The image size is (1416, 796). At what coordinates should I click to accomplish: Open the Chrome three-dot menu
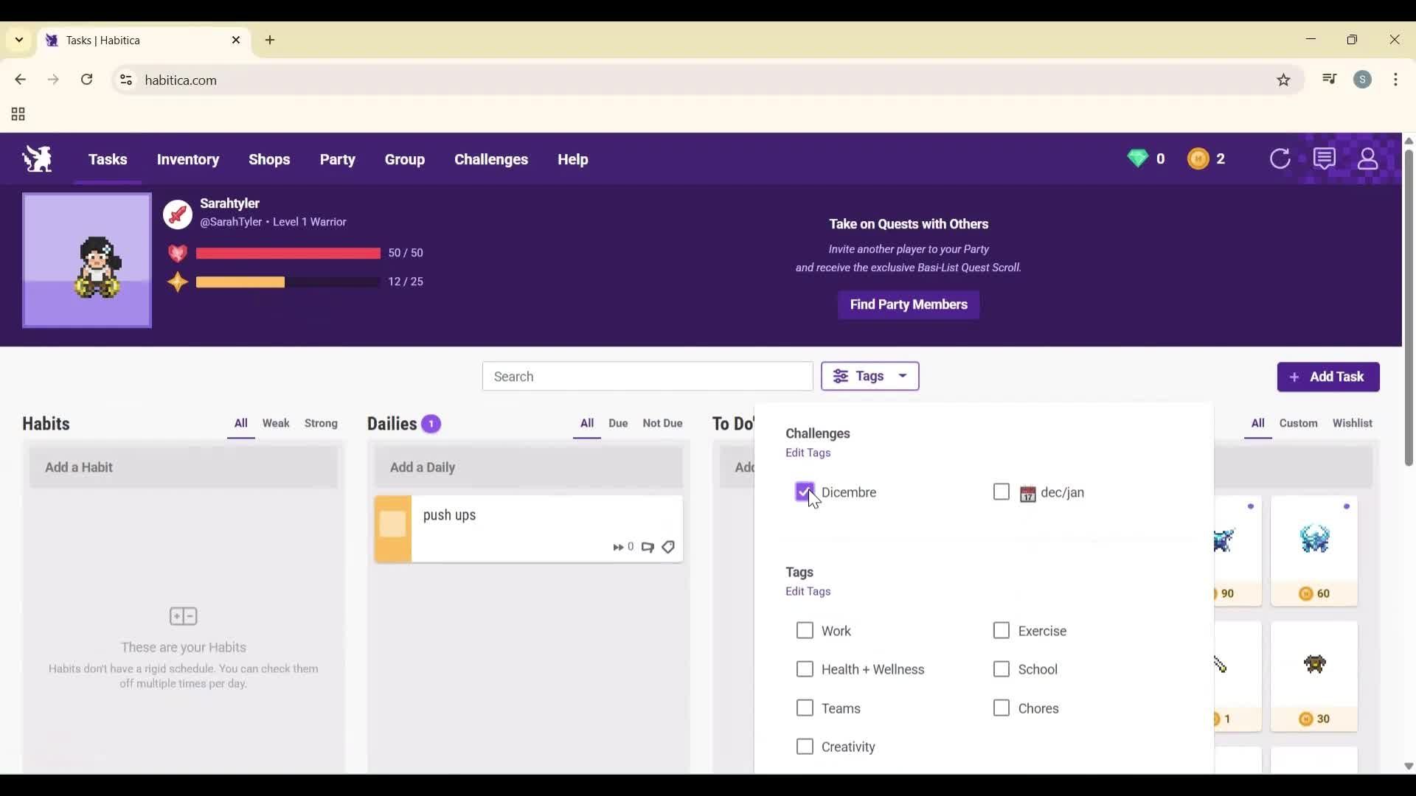click(x=1397, y=80)
